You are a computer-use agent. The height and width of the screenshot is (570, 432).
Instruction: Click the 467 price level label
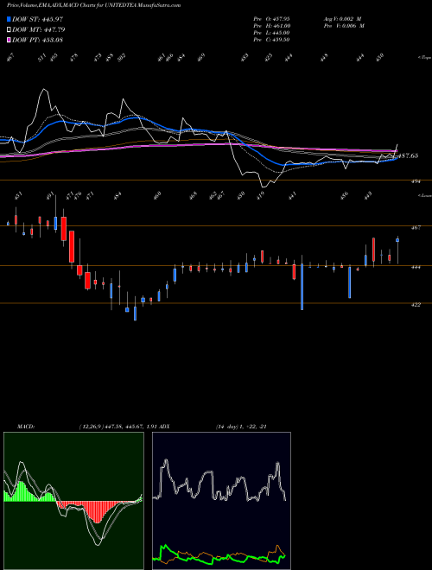point(416,228)
